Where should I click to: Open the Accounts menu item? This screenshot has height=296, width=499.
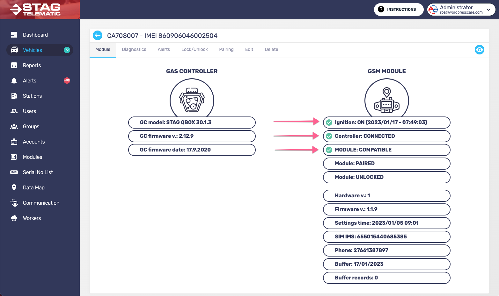click(x=40, y=142)
